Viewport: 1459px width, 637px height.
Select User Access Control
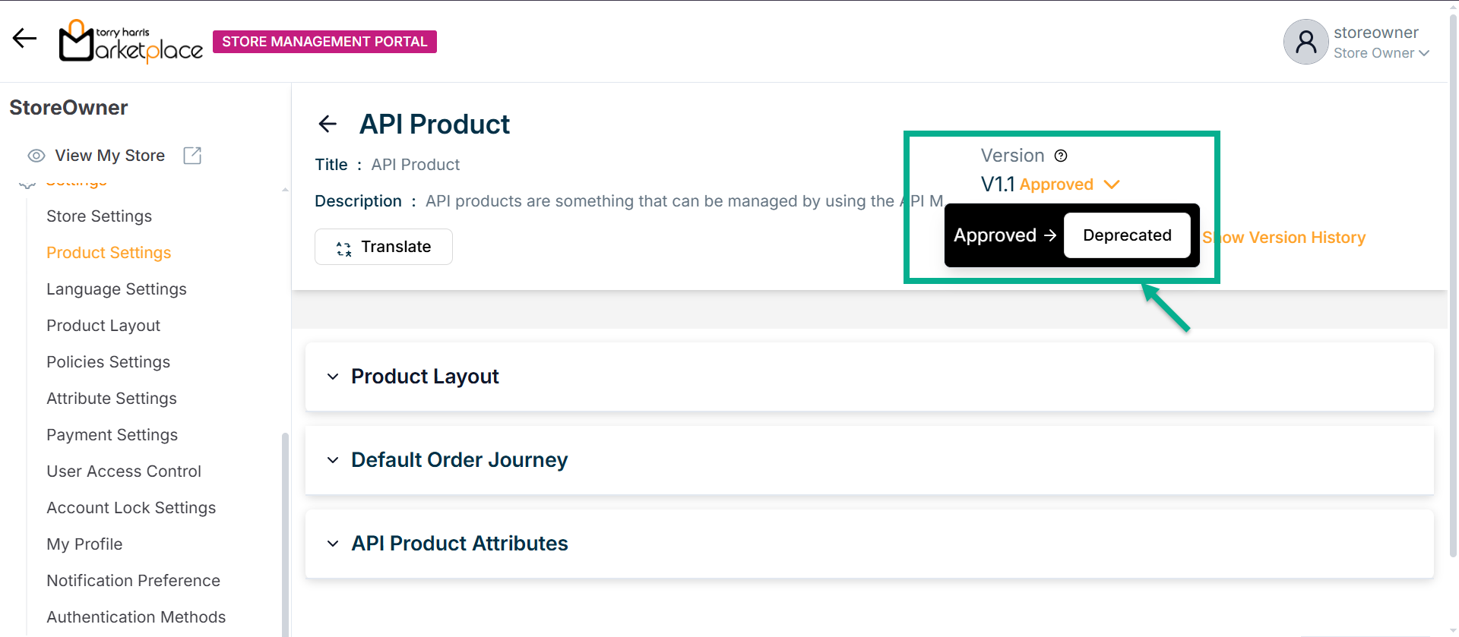[x=124, y=471]
